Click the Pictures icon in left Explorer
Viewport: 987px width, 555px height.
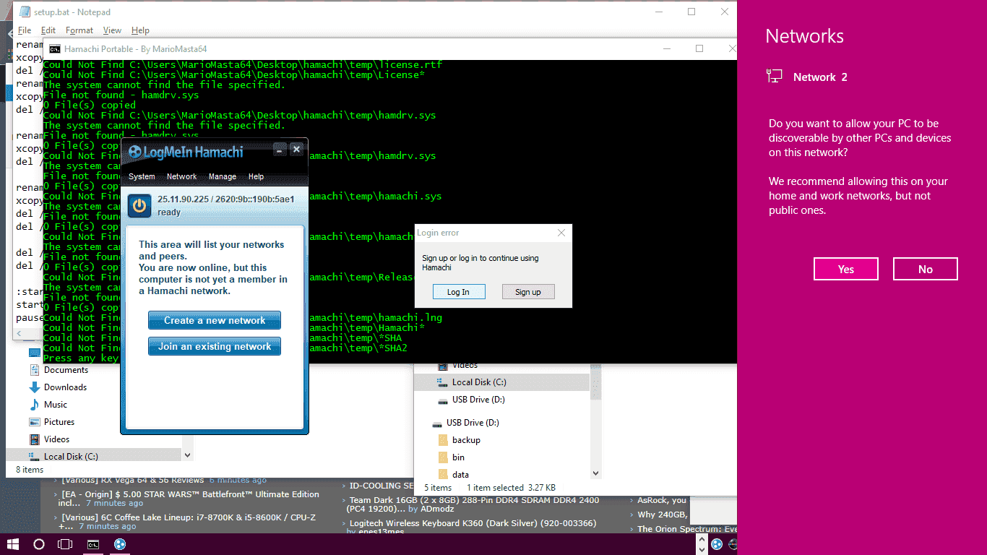[x=34, y=422]
